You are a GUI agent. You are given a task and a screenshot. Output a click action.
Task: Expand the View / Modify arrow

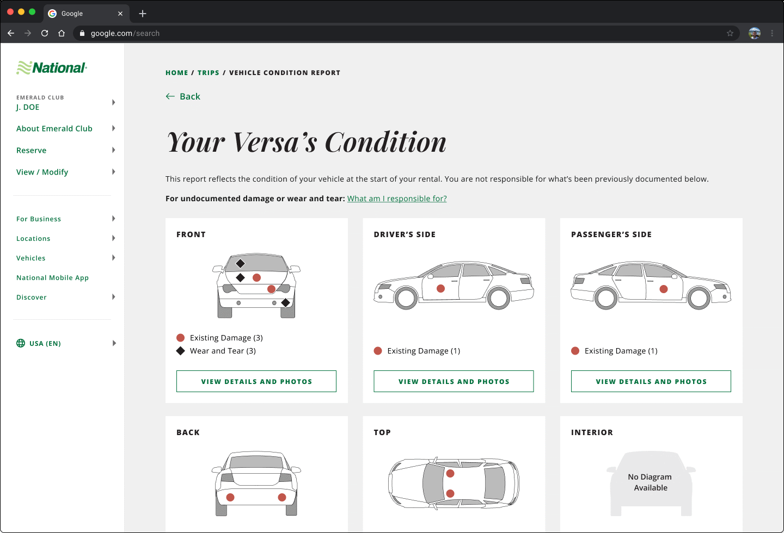click(113, 172)
